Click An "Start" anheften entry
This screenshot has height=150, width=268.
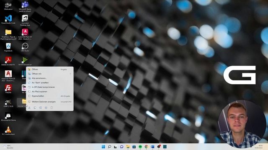coord(49,82)
